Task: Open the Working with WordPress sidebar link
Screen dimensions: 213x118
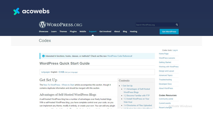Action: click(x=169, y=67)
